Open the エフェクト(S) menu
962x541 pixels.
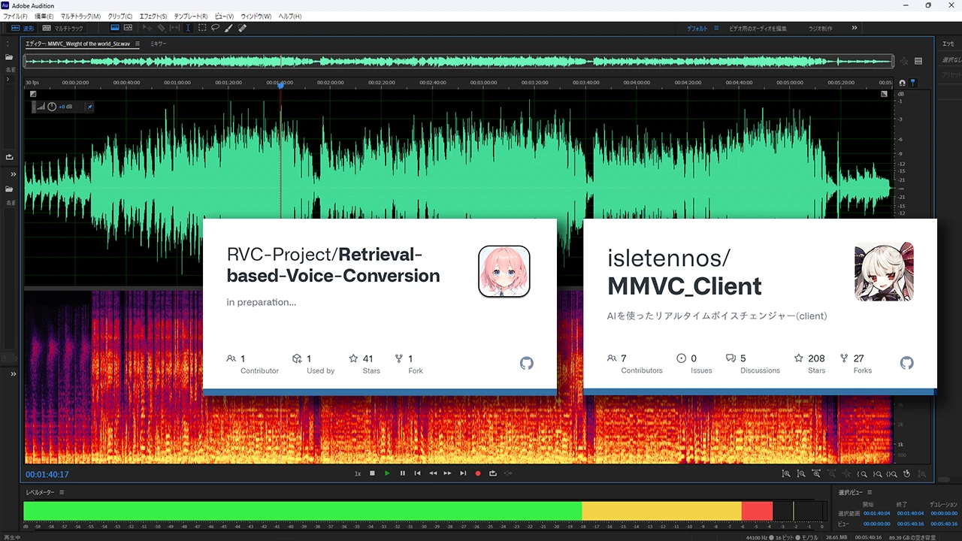(153, 16)
